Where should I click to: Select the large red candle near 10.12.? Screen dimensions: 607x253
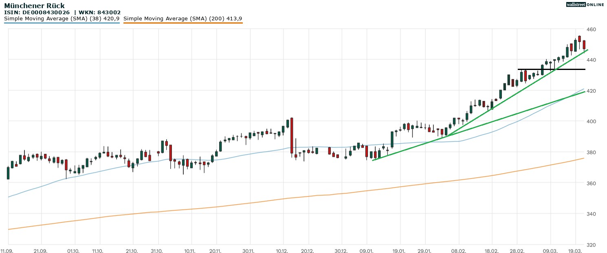click(x=292, y=135)
